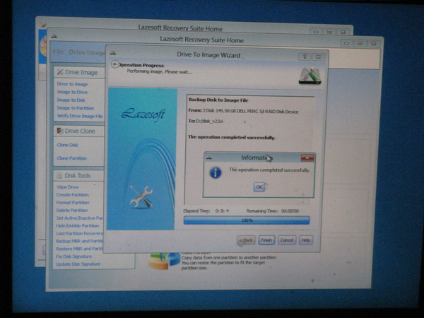424x318 pixels.
Task: Select Backup MBR and Partition link
Action: (x=79, y=241)
